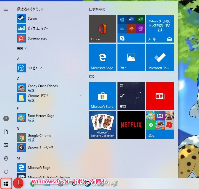Click the Office tile
The image size is (199, 189).
point(103,29)
